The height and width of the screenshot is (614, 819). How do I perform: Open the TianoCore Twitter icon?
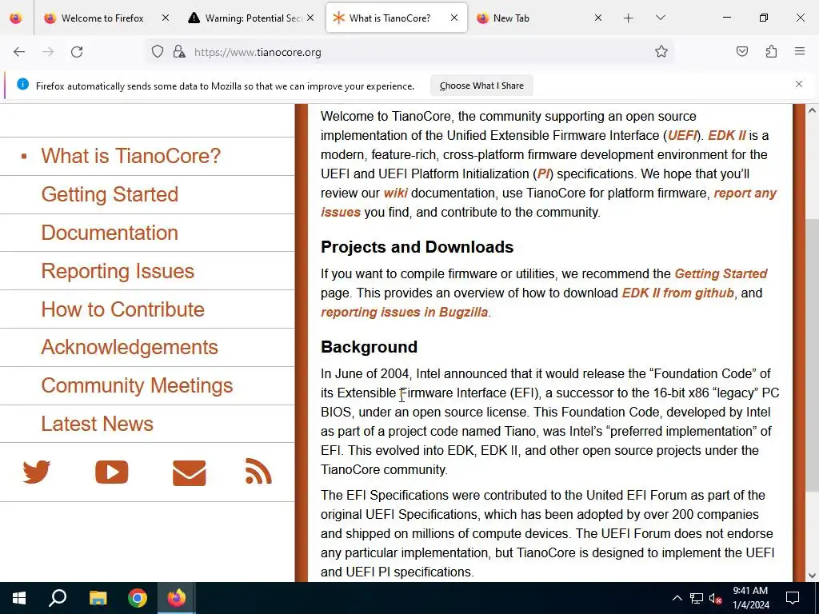(37, 472)
